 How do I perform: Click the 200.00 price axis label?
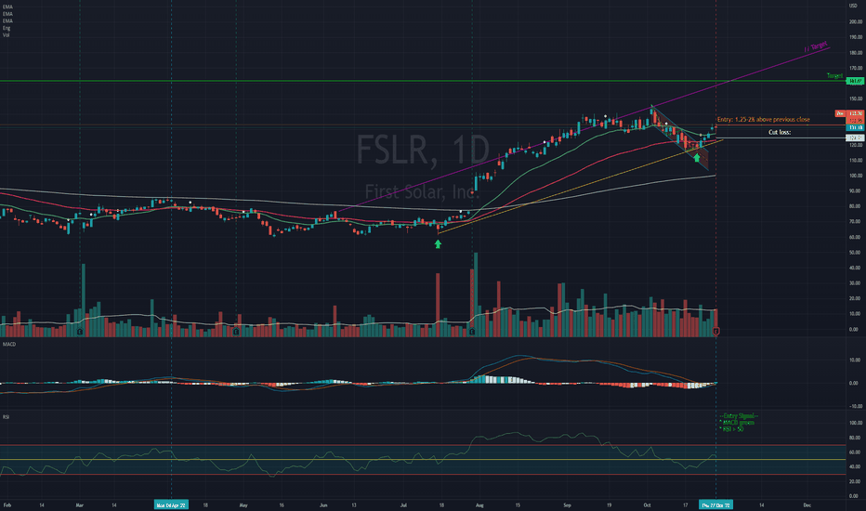[x=856, y=22]
